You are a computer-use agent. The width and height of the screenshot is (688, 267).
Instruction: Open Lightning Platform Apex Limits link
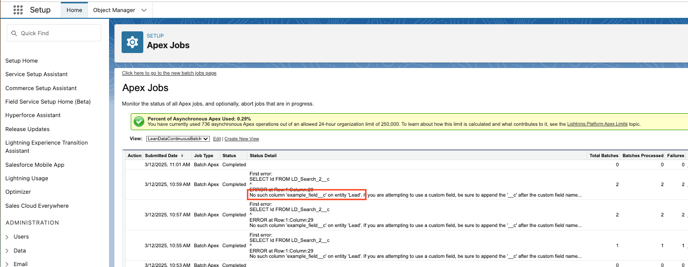click(597, 124)
